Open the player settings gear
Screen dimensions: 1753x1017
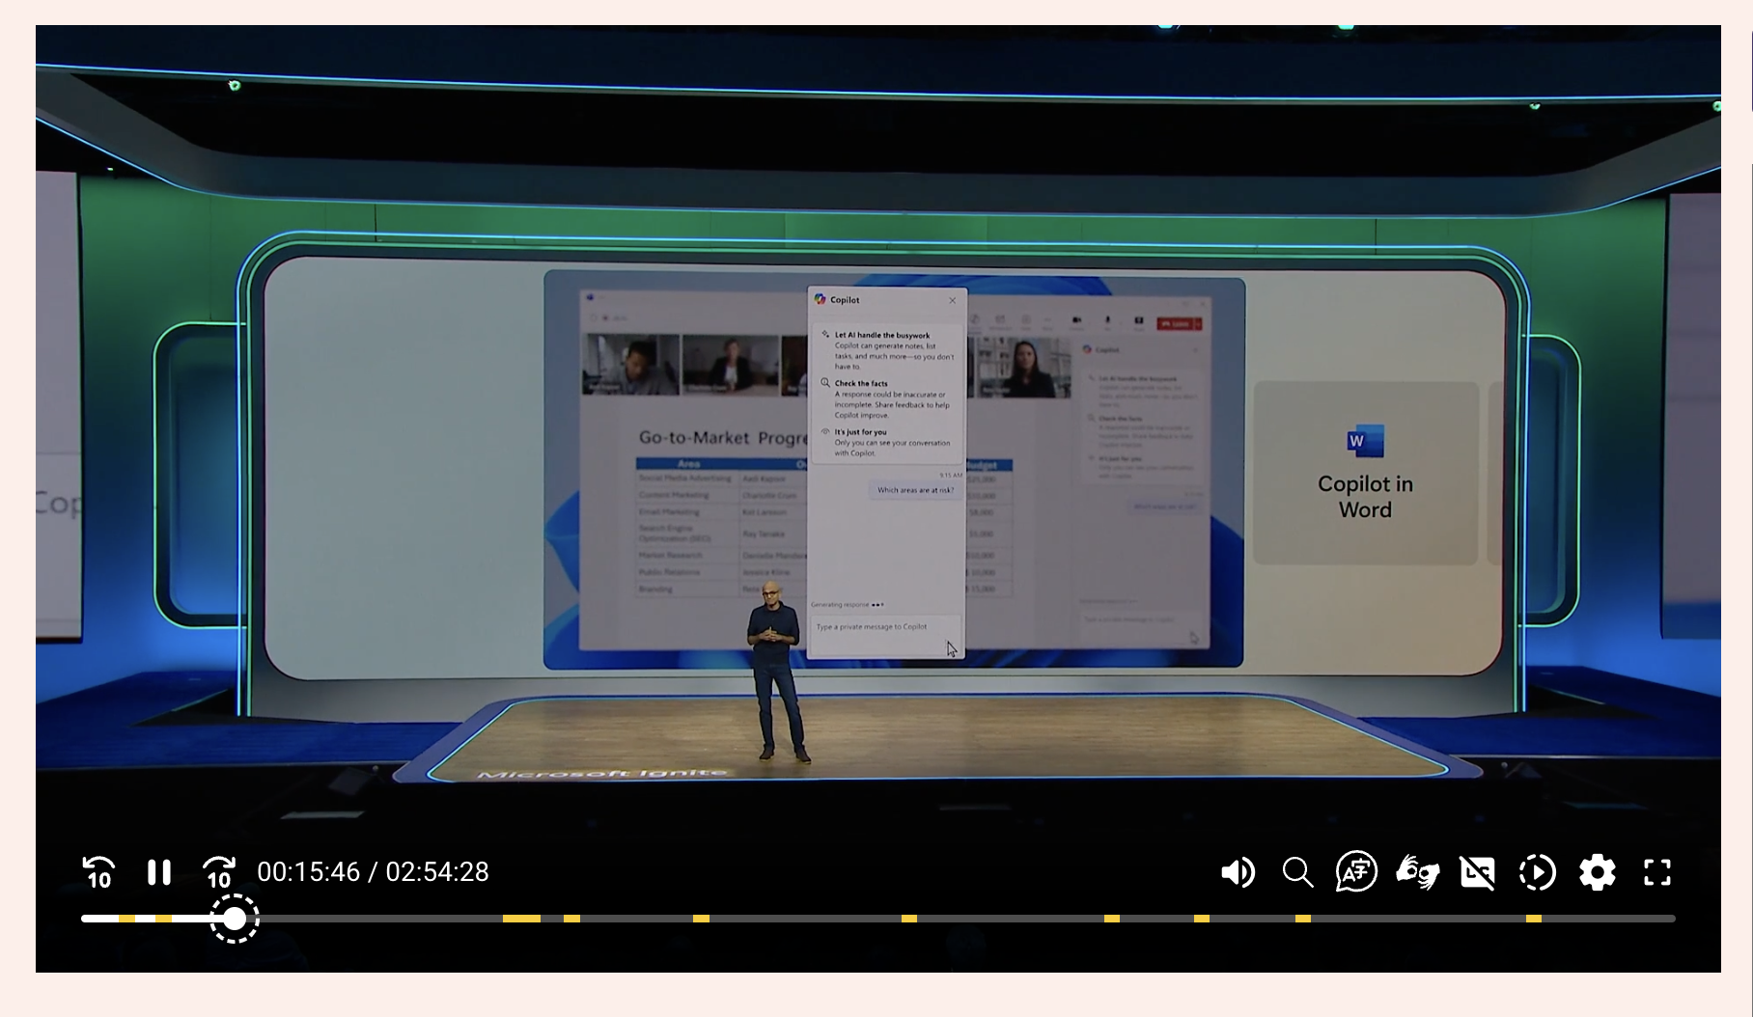1598,872
